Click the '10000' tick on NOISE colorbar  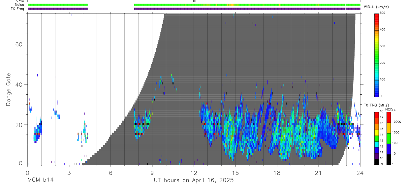(397, 122)
